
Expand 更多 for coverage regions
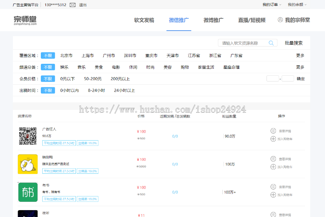coord(300,56)
